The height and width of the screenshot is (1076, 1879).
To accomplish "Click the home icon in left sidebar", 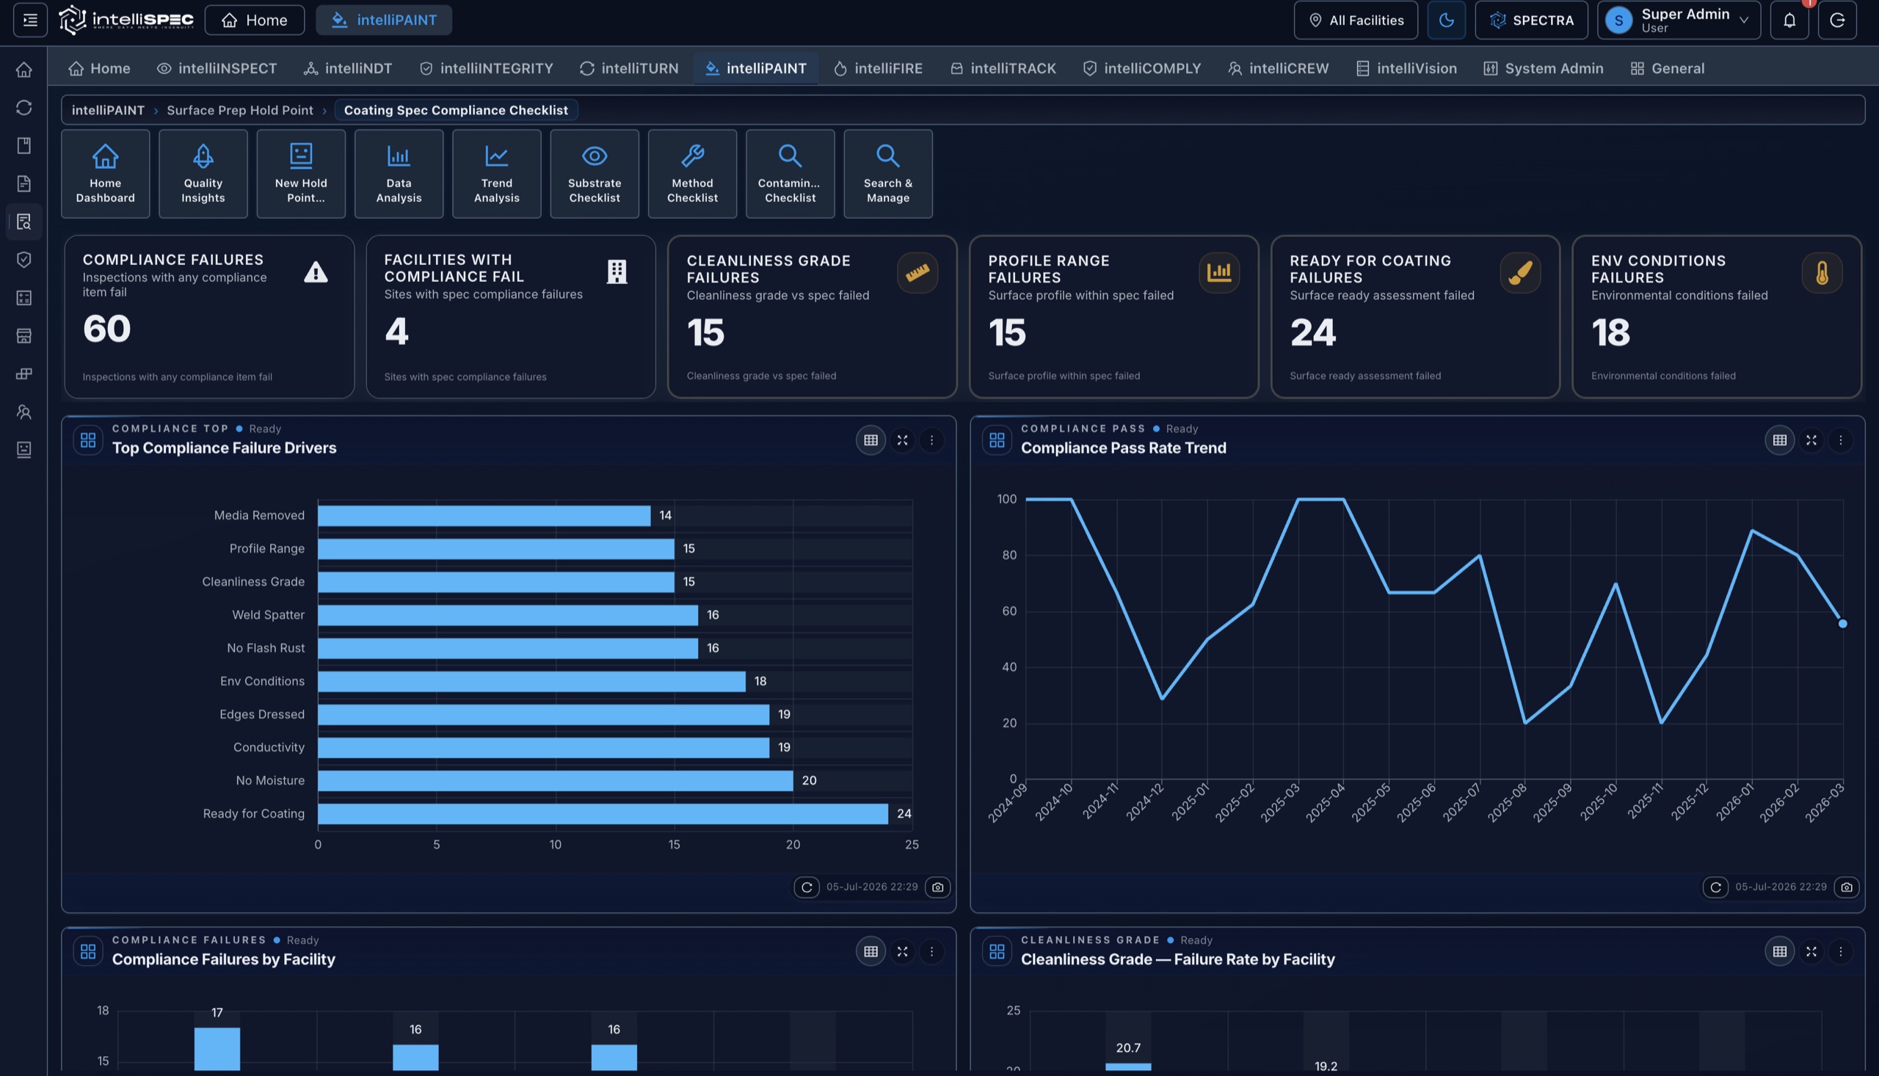I will click(x=24, y=70).
